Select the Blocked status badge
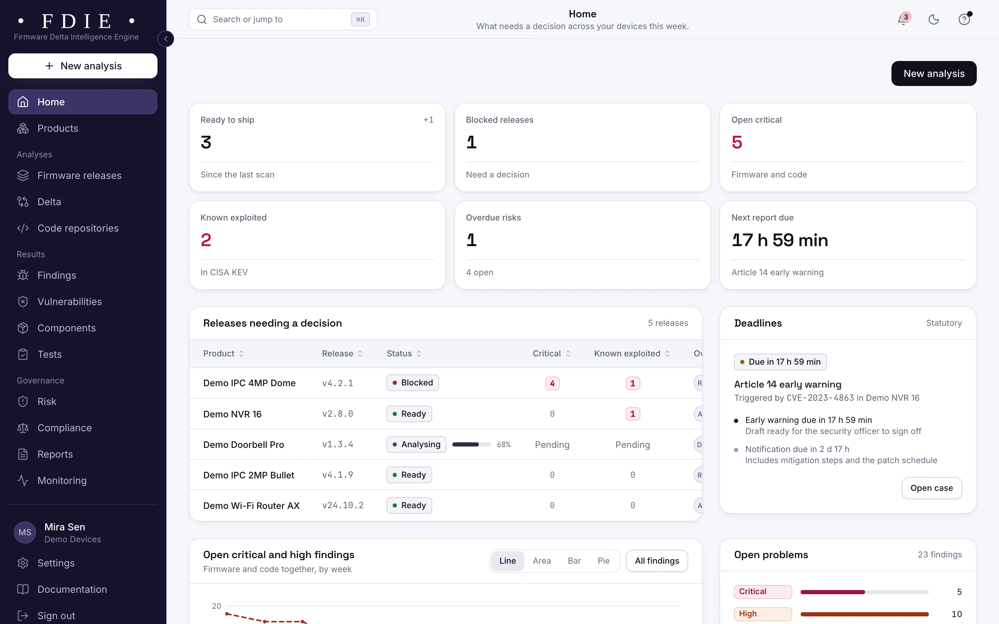The image size is (999, 624). pos(412,383)
